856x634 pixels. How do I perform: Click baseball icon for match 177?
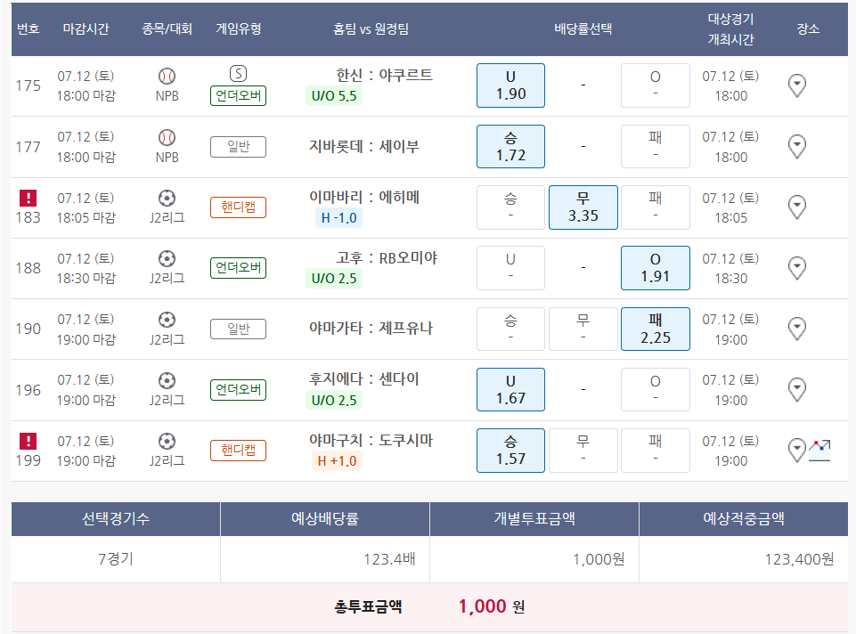click(x=167, y=137)
